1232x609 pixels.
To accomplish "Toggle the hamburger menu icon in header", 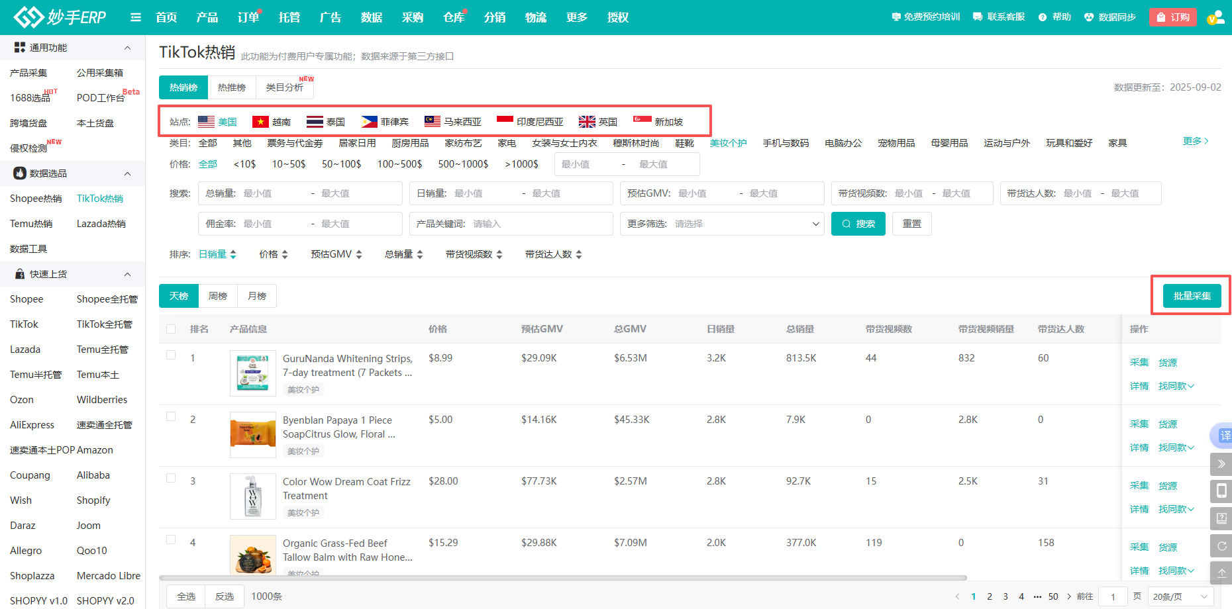I will coord(136,17).
